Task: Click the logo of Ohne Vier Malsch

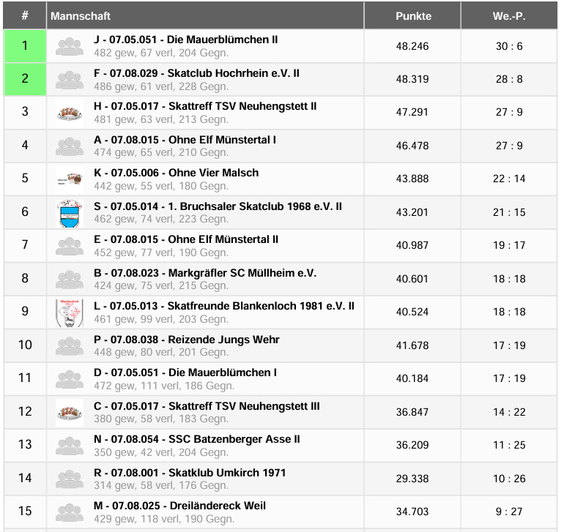Action: coord(70,179)
